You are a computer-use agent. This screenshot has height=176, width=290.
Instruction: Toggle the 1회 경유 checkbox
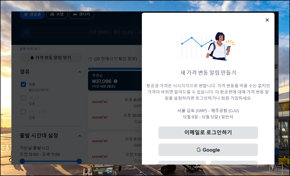(x=23, y=98)
